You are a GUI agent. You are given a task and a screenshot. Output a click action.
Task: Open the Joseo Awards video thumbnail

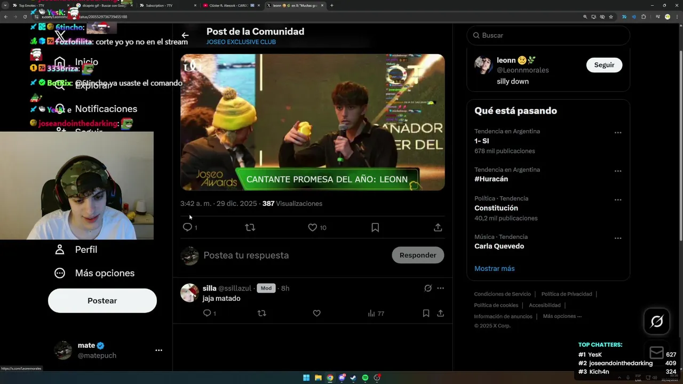tap(312, 122)
